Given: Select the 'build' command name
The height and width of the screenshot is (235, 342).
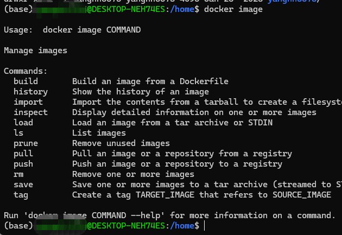Looking at the screenshot, I should (26, 81).
